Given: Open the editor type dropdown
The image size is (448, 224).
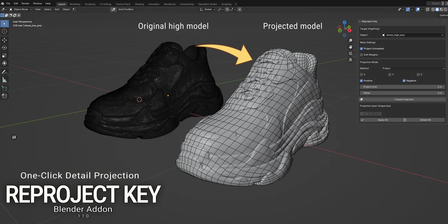Looking at the screenshot, I should pos(4,10).
